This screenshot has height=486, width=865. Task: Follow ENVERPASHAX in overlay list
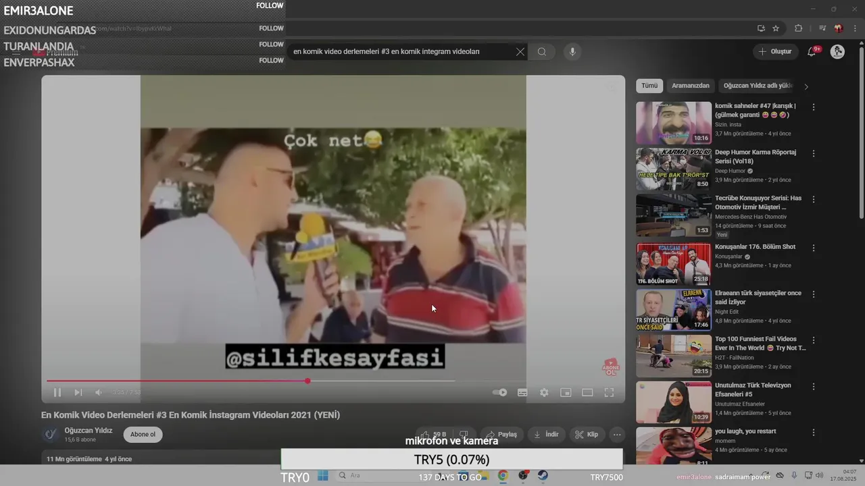[x=271, y=60]
